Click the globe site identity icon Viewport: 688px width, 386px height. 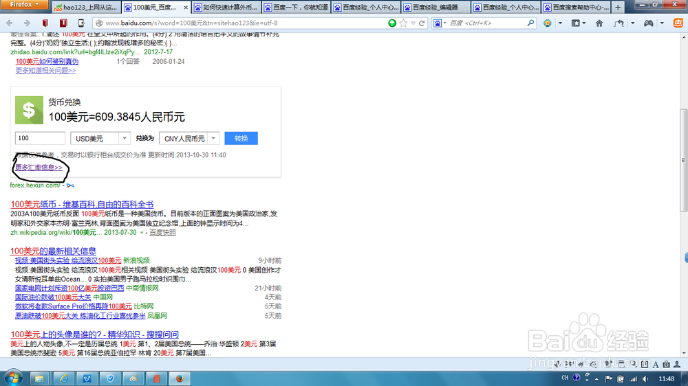pos(99,23)
